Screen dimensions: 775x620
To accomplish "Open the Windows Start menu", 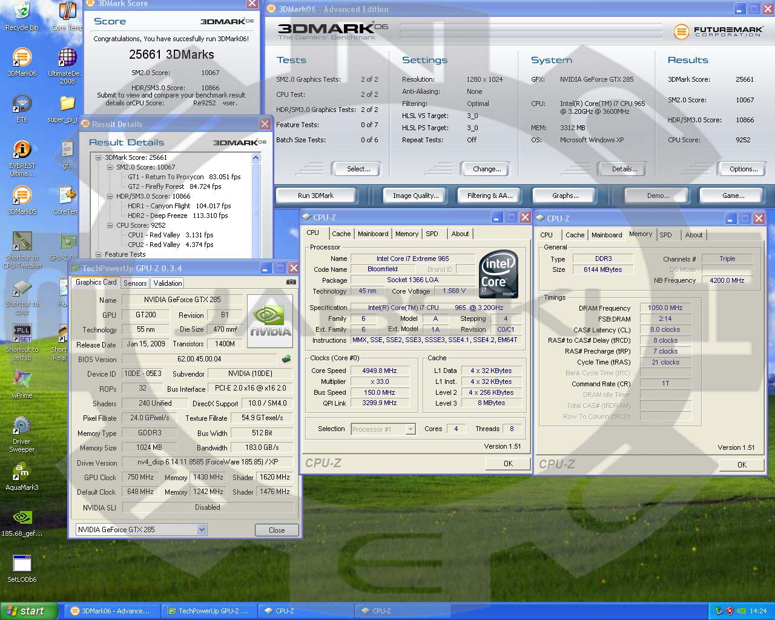I will pos(28,611).
